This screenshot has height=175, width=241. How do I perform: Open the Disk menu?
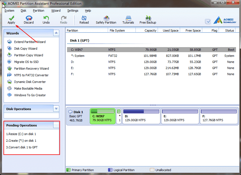point(24,11)
